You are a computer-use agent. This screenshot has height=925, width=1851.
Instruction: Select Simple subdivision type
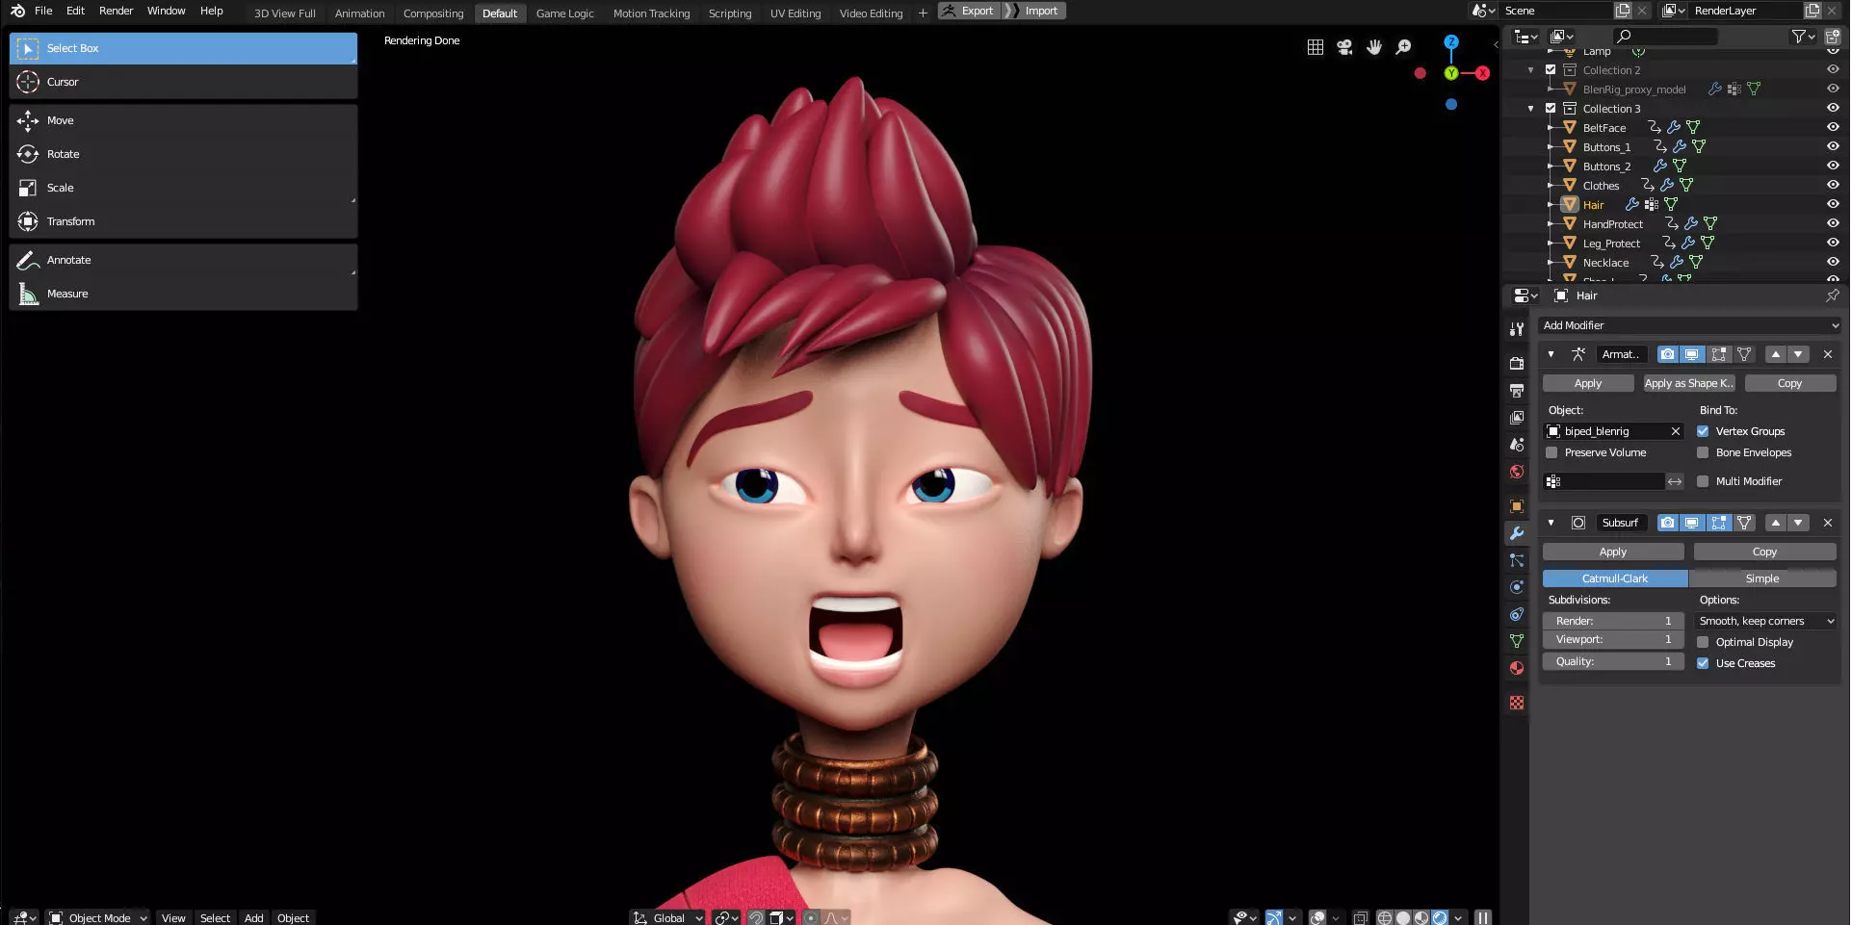pyautogui.click(x=1762, y=578)
